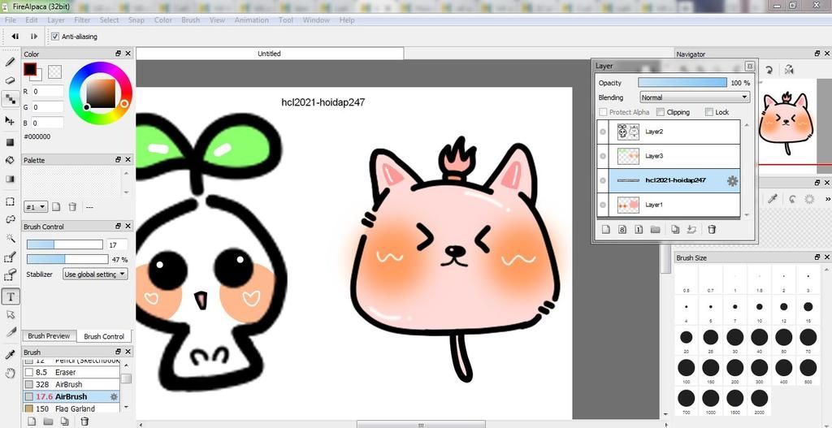
Task: Add a new raster layer
Action: point(606,229)
